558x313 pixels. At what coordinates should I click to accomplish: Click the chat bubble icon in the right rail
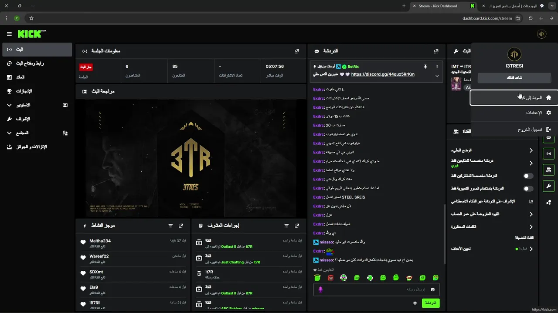(548, 139)
